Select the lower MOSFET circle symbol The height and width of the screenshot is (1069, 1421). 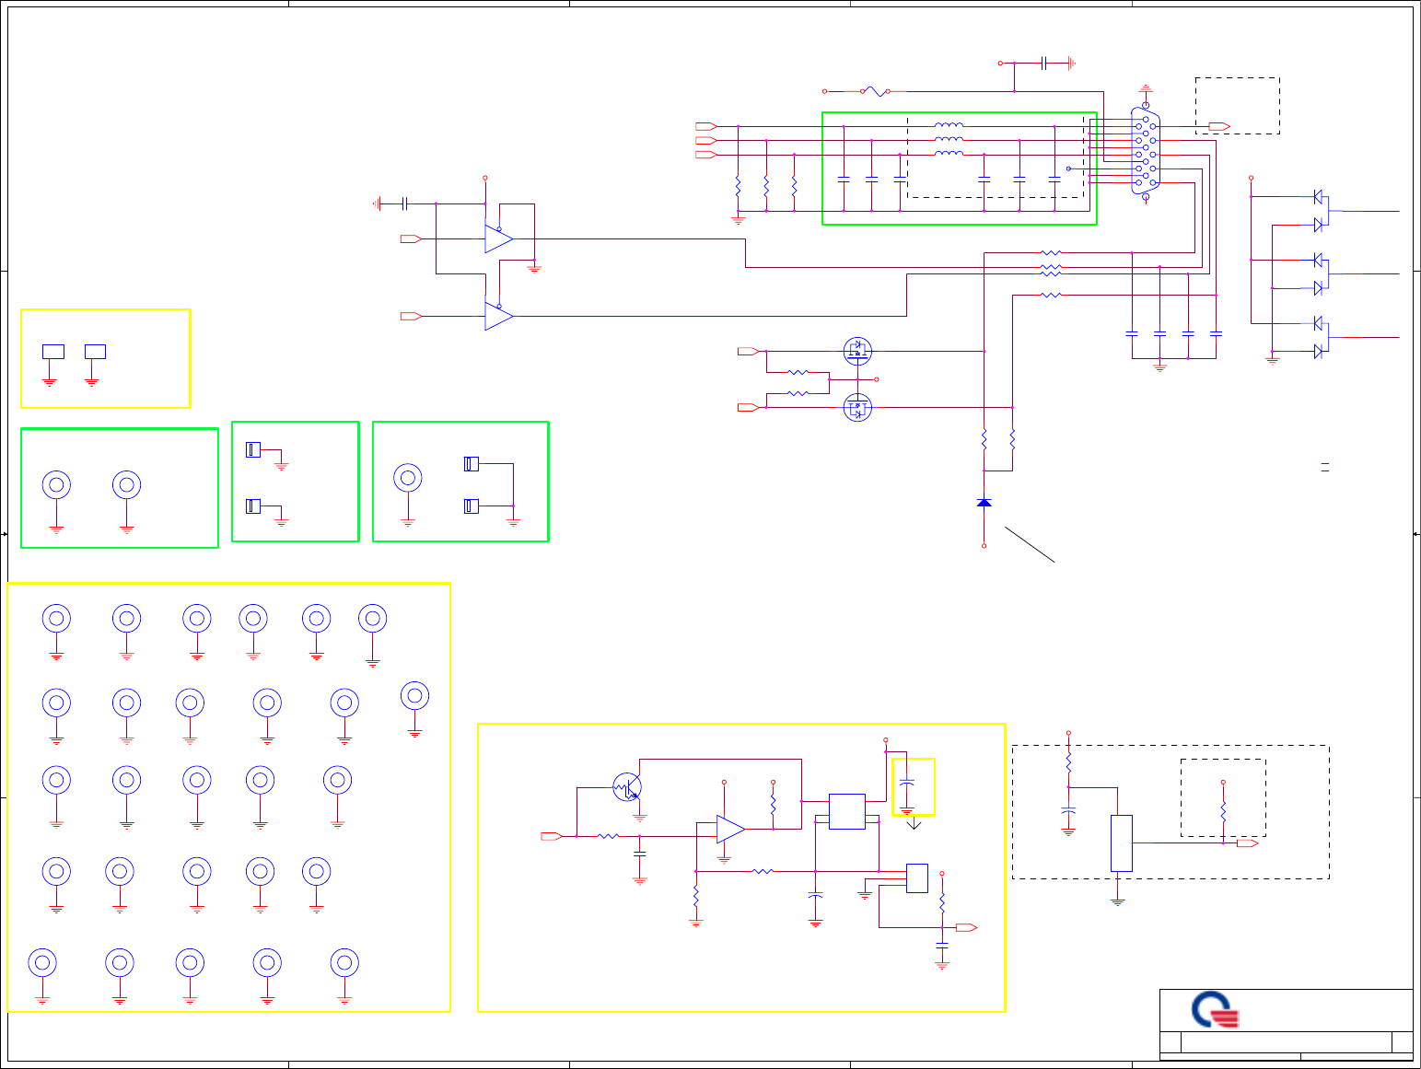[x=857, y=408]
